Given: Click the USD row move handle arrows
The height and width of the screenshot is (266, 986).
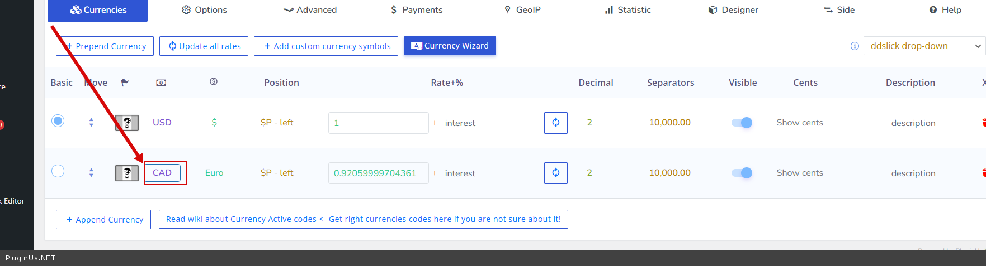Looking at the screenshot, I should pos(91,123).
